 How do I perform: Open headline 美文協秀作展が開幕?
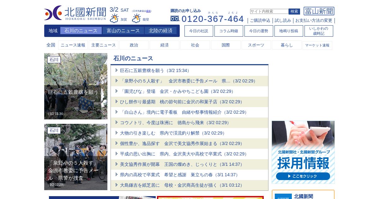click(181, 164)
